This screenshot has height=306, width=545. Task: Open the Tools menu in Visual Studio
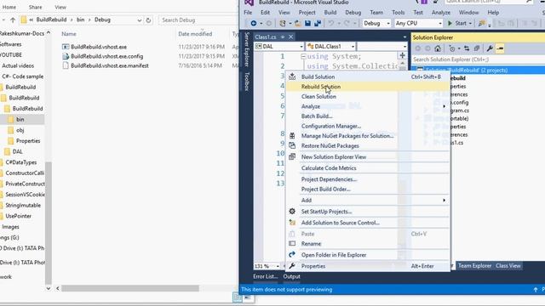click(398, 13)
